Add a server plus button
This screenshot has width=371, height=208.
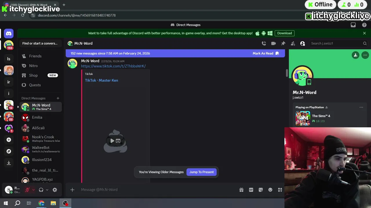tap(9, 140)
